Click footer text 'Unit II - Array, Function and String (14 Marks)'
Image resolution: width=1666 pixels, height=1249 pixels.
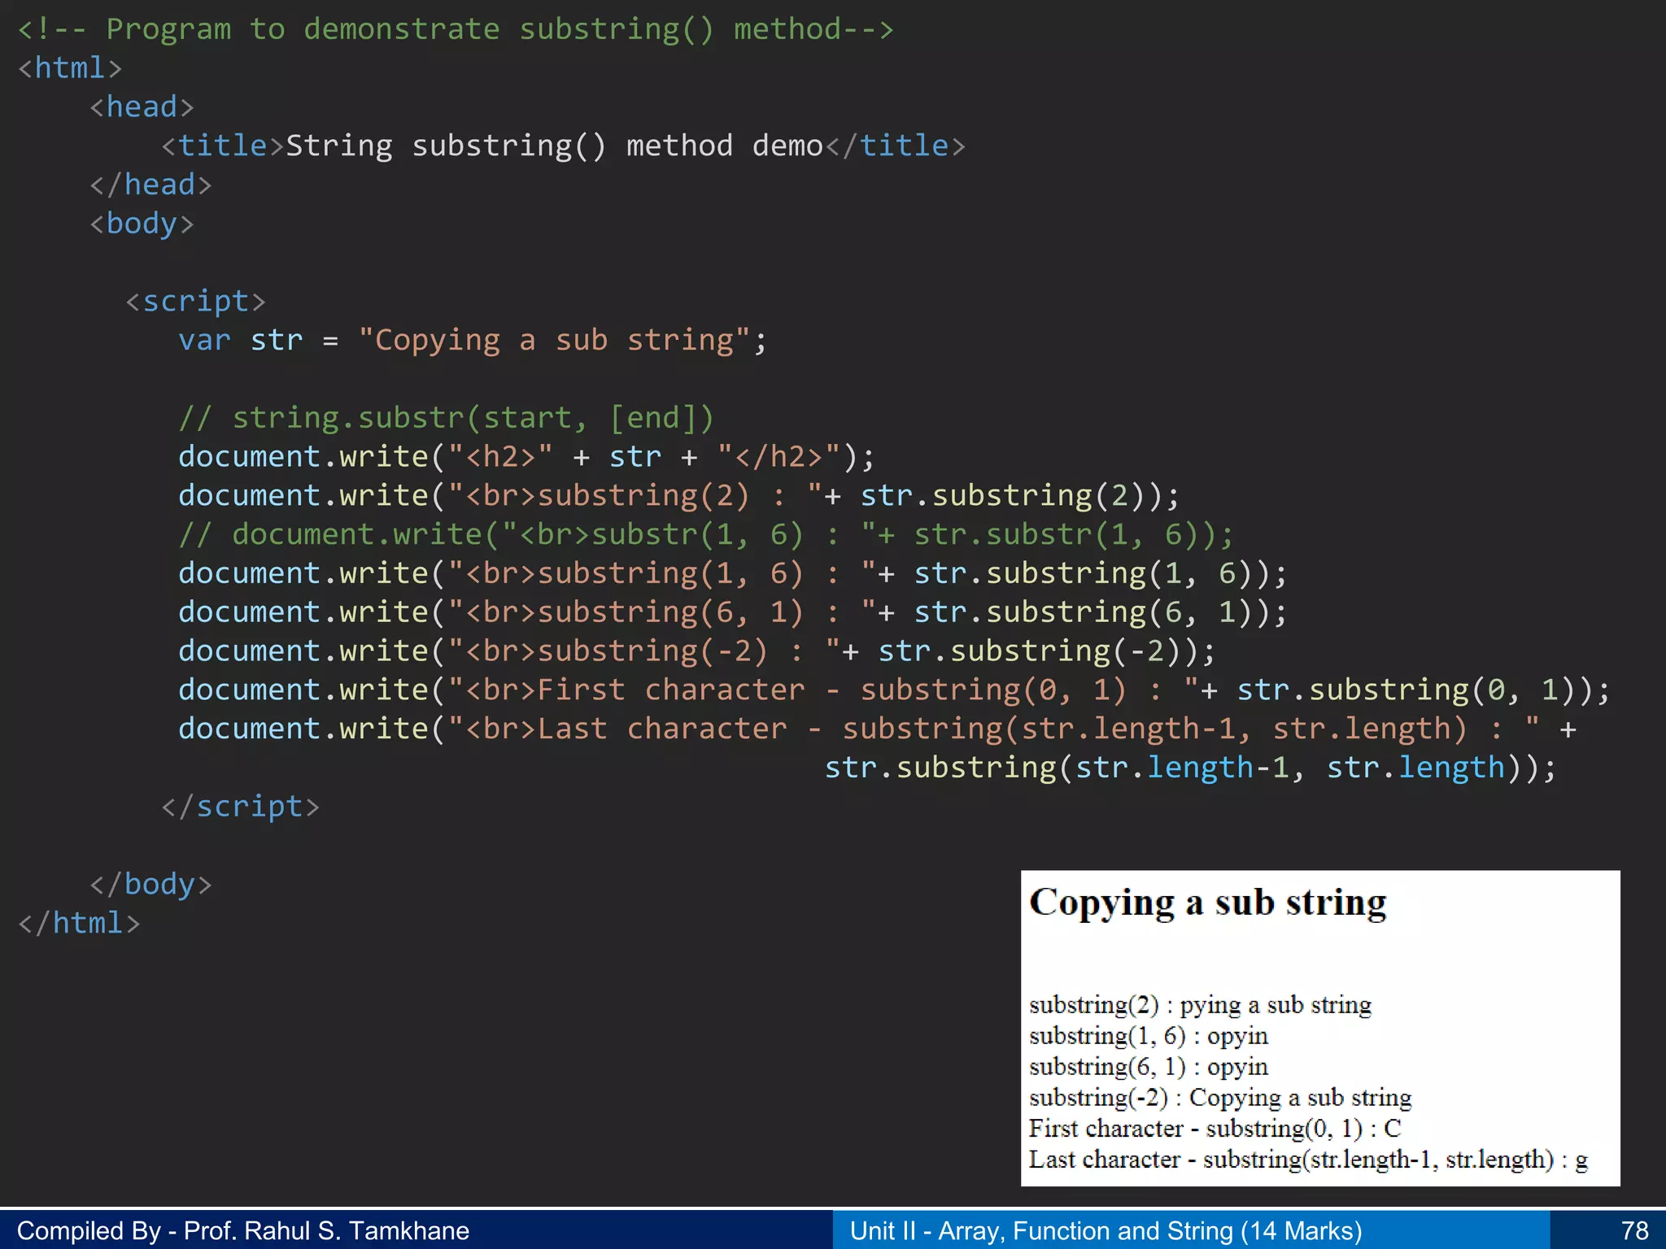pos(1106,1231)
